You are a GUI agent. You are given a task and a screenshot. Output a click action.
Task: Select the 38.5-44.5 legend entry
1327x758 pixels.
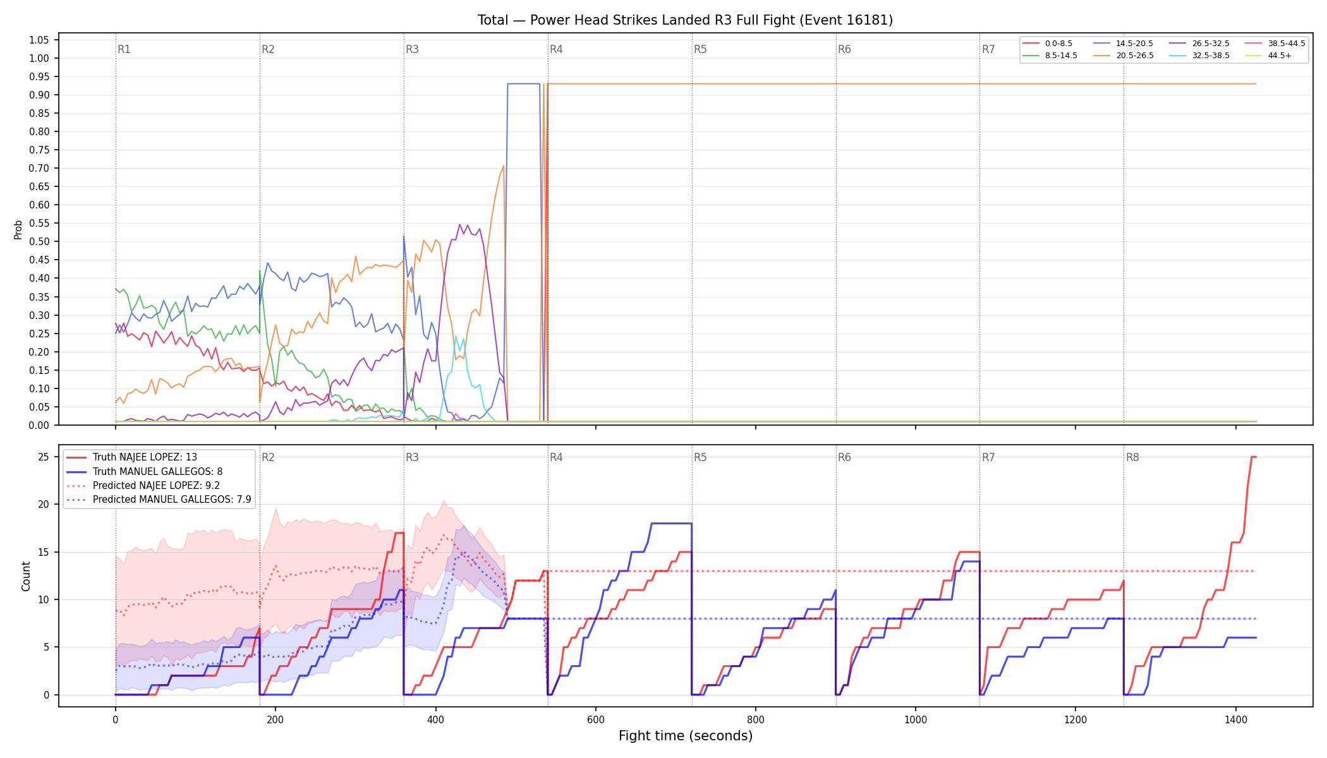click(1276, 44)
